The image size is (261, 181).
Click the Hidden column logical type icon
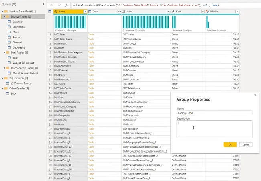[207, 12]
